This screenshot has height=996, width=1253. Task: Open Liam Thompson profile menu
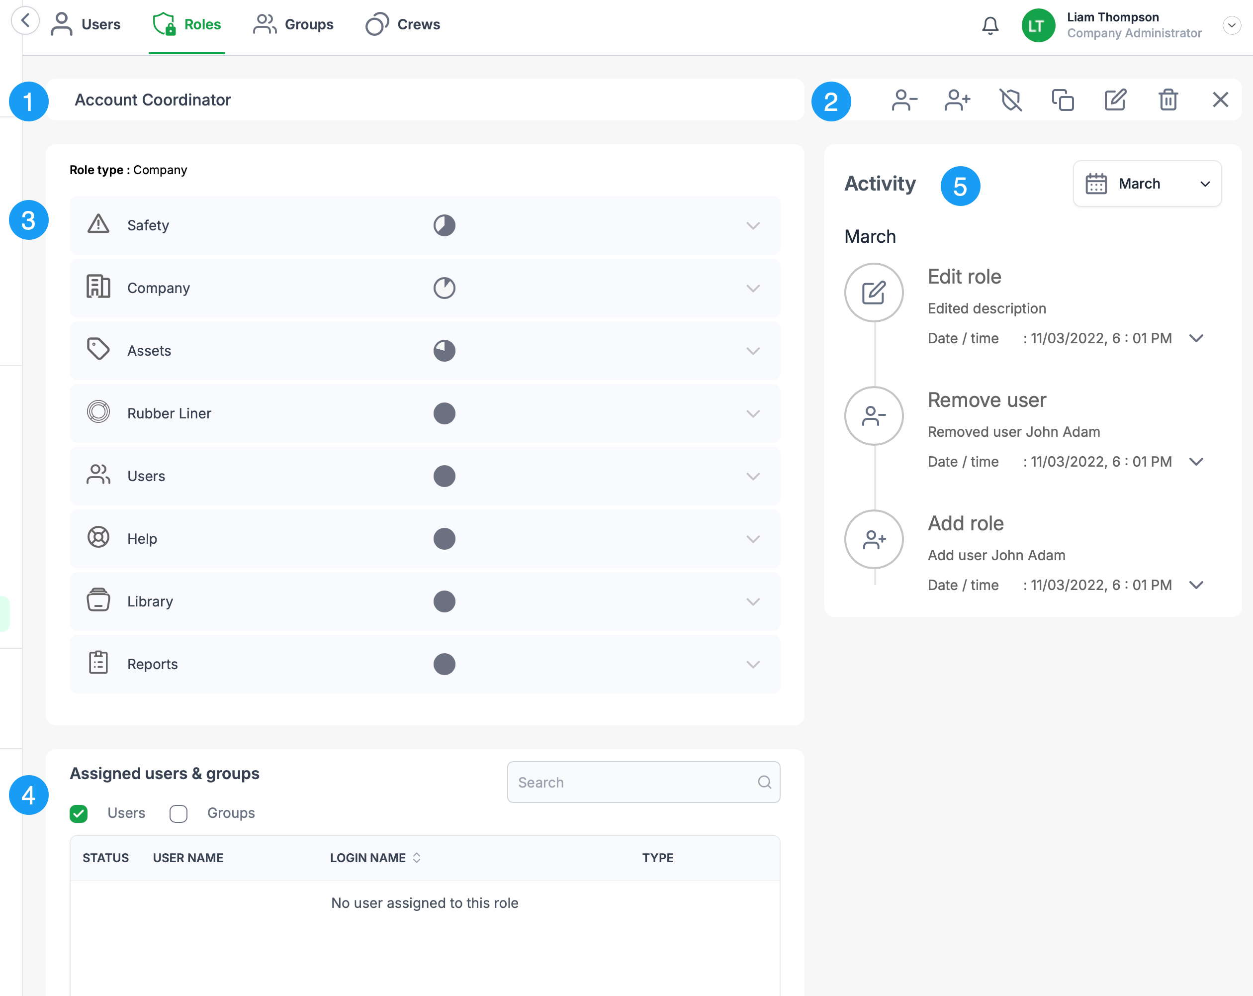[x=1231, y=25]
